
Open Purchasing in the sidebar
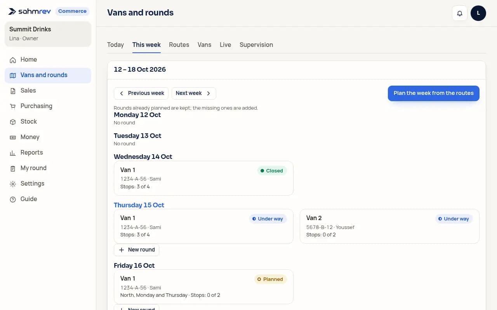click(x=48, y=106)
